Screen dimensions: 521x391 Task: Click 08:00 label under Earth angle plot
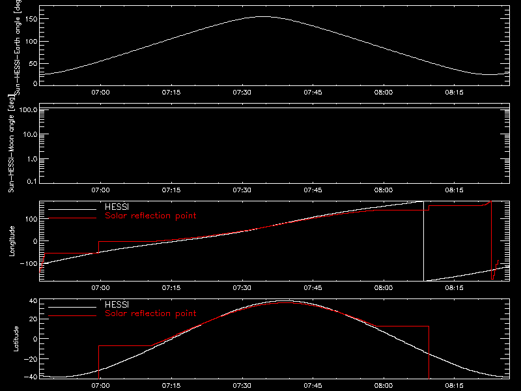pos(384,93)
